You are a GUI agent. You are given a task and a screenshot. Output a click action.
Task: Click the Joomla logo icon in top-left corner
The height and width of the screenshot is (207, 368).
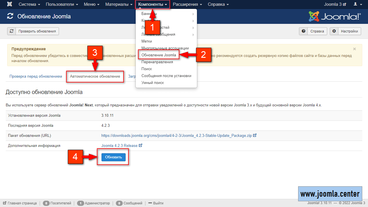point(10,4)
